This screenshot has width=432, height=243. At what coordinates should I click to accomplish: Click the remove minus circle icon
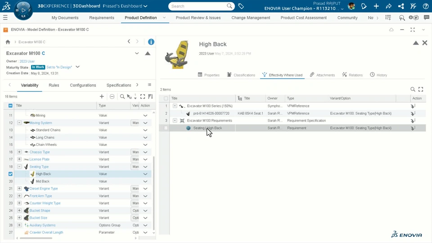(x=112, y=96)
